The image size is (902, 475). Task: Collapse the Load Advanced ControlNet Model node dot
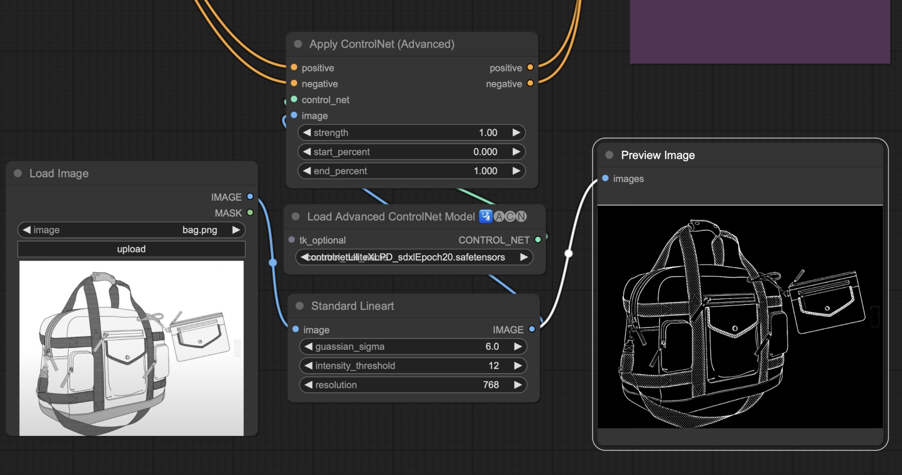(x=295, y=216)
